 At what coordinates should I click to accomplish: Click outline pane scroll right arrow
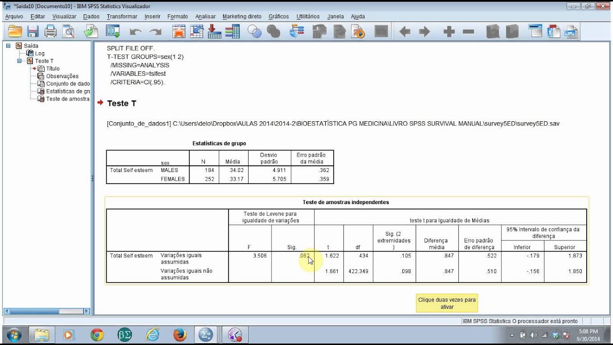click(87, 311)
